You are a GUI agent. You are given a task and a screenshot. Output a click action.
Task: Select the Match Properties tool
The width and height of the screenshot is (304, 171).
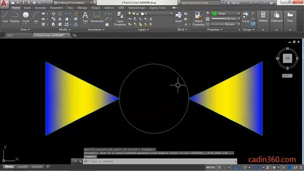click(199, 19)
